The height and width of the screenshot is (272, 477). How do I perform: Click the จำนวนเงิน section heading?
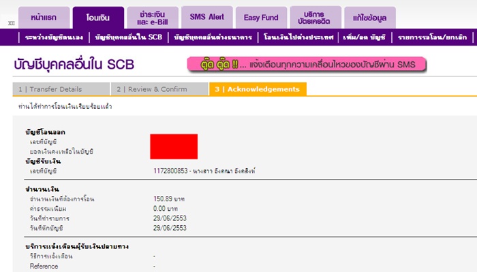click(42, 190)
